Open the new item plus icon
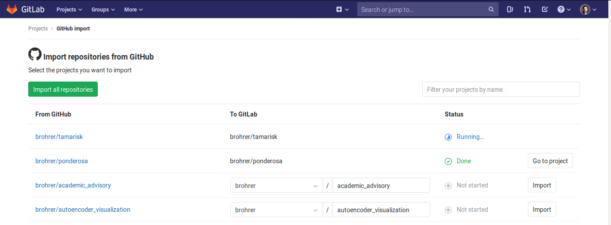This screenshot has width=611, height=225. (x=339, y=9)
